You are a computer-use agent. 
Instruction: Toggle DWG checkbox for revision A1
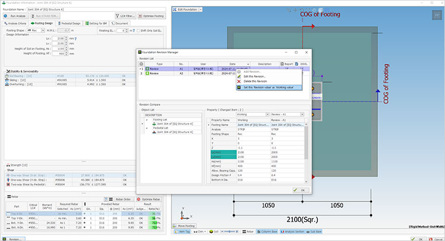click(x=302, y=69)
